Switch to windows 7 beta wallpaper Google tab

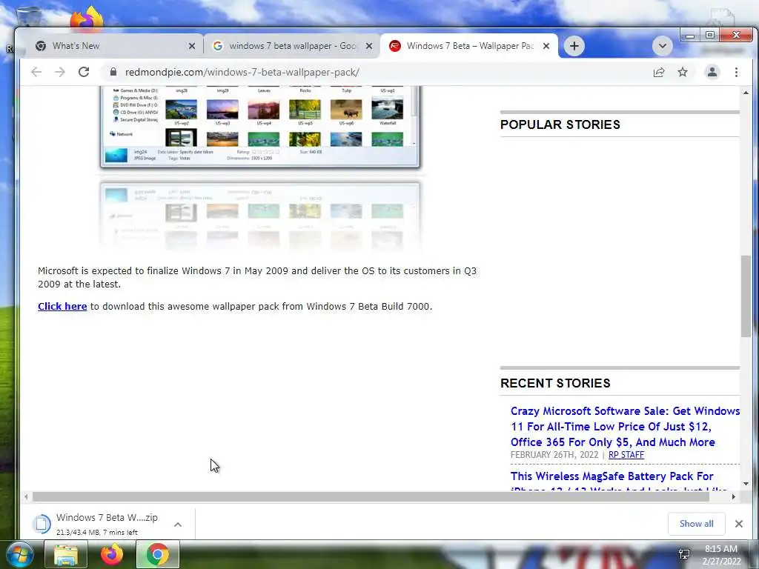291,46
